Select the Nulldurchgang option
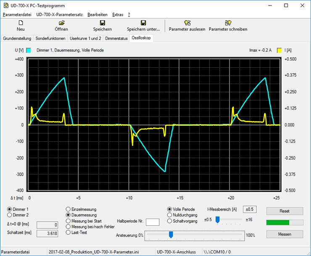 tap(170, 215)
